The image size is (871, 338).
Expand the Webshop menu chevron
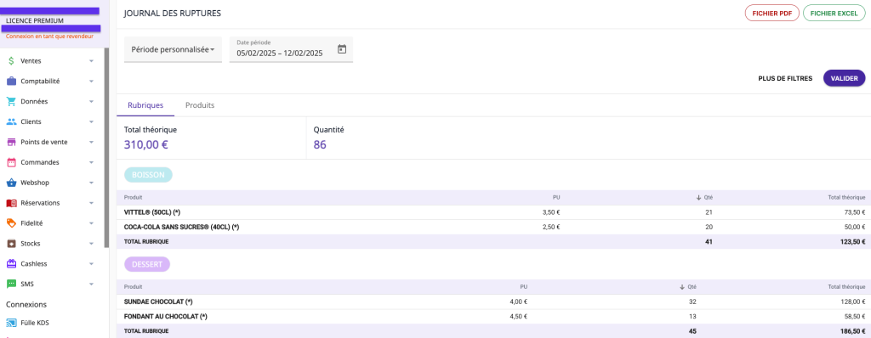click(x=92, y=183)
